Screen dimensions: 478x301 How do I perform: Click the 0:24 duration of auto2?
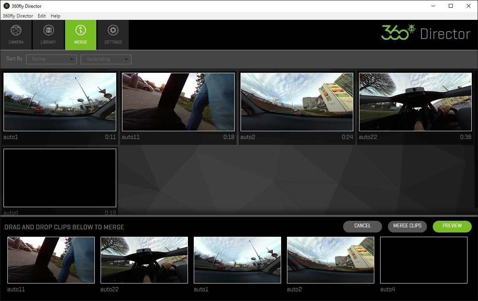[x=347, y=137]
